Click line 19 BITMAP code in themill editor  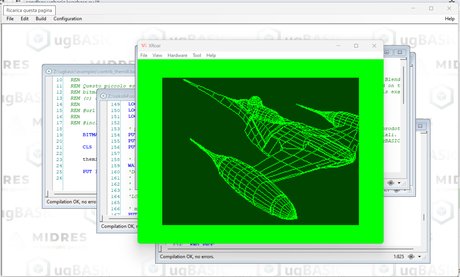89,135
